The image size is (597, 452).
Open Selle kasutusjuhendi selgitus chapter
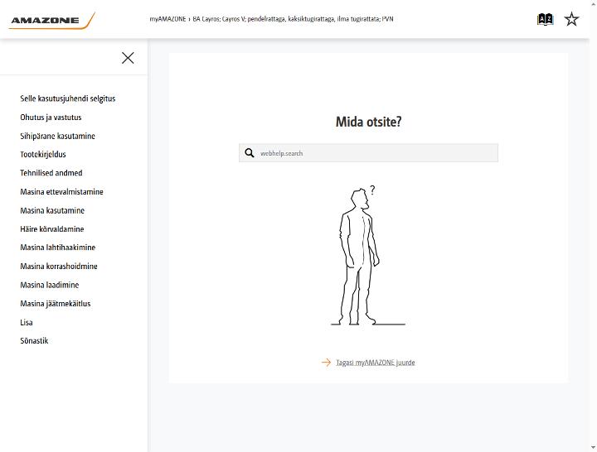68,99
